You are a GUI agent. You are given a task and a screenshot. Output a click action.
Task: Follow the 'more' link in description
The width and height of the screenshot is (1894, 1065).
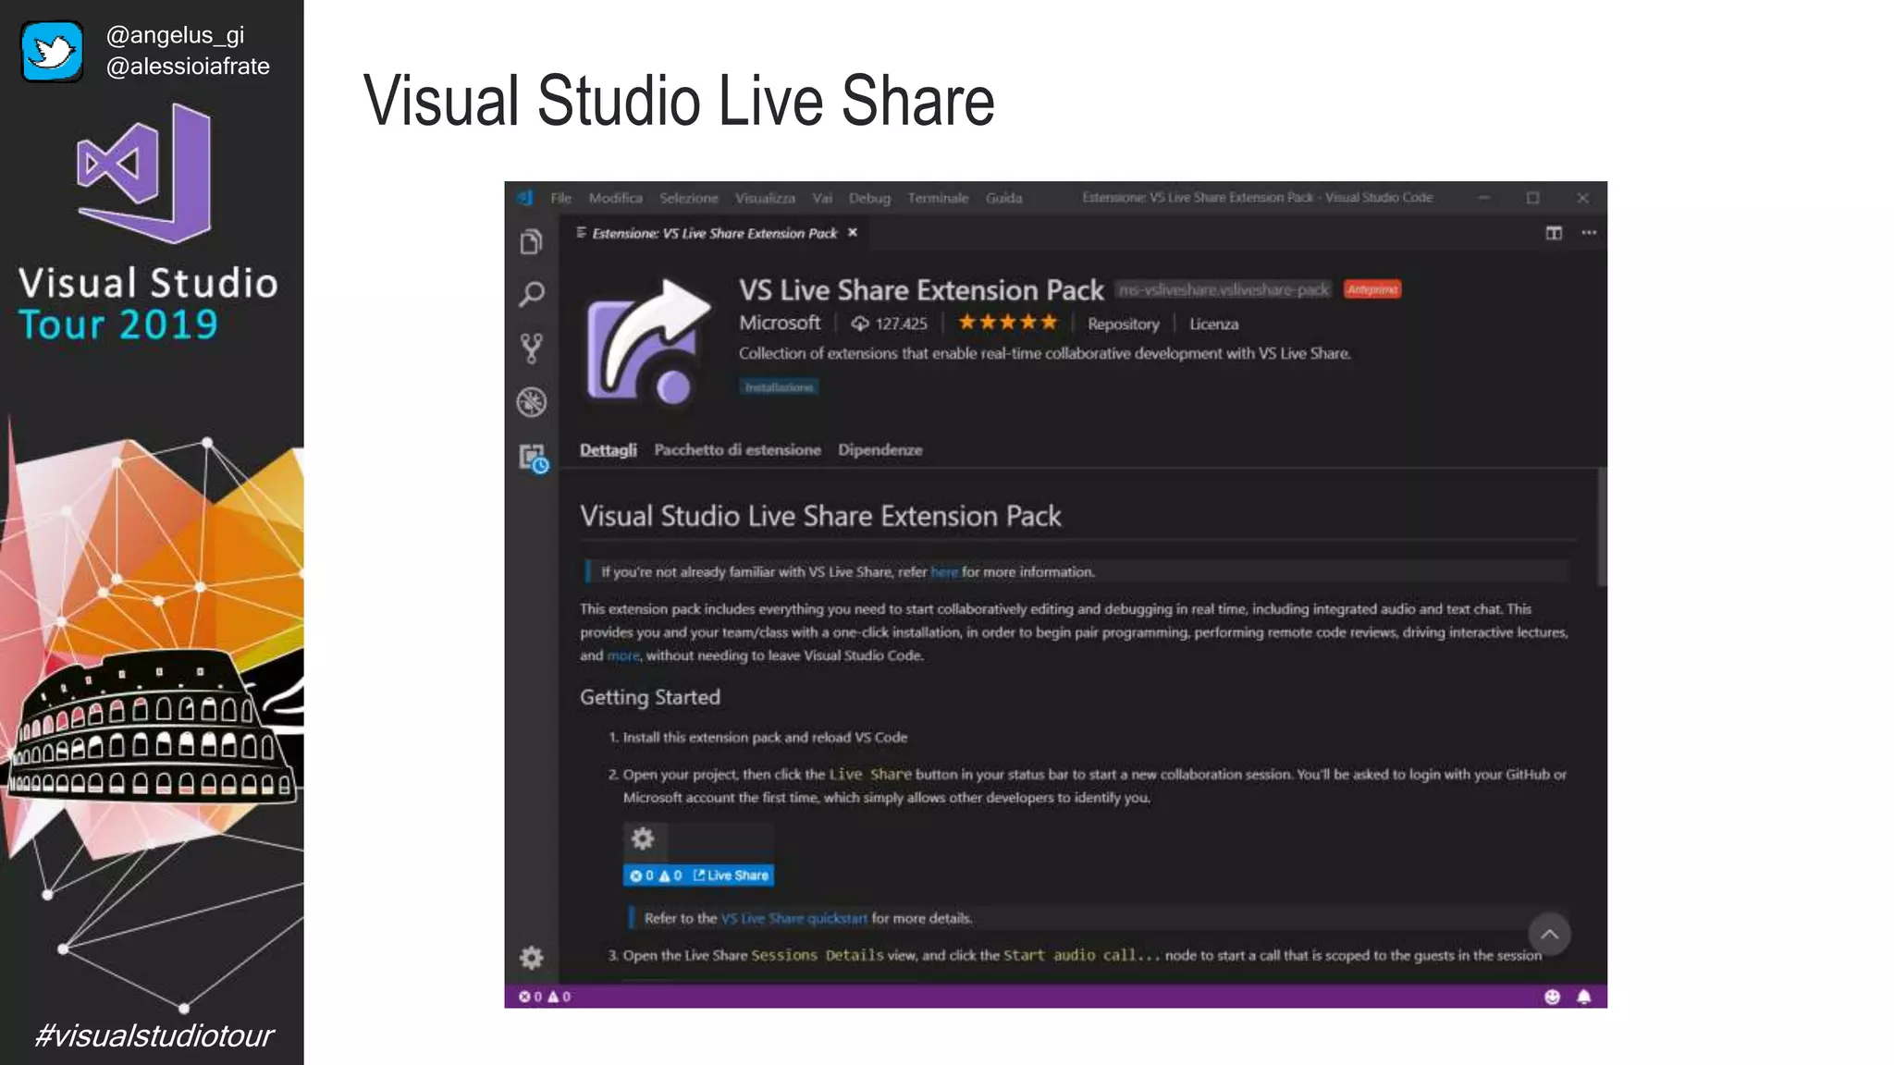pos(623,655)
